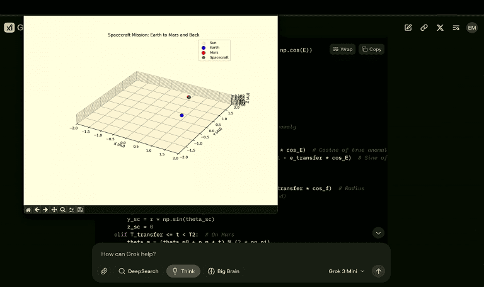Toggle Big Brain mode
Image resolution: width=484 pixels, height=287 pixels.
(x=224, y=271)
